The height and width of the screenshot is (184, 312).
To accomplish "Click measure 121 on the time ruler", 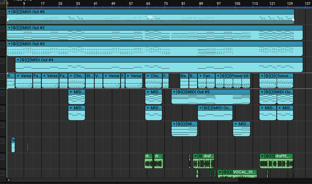I will 272,4.
